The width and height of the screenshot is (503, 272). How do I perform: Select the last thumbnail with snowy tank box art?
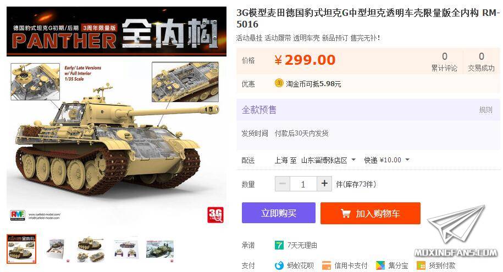coord(160,250)
